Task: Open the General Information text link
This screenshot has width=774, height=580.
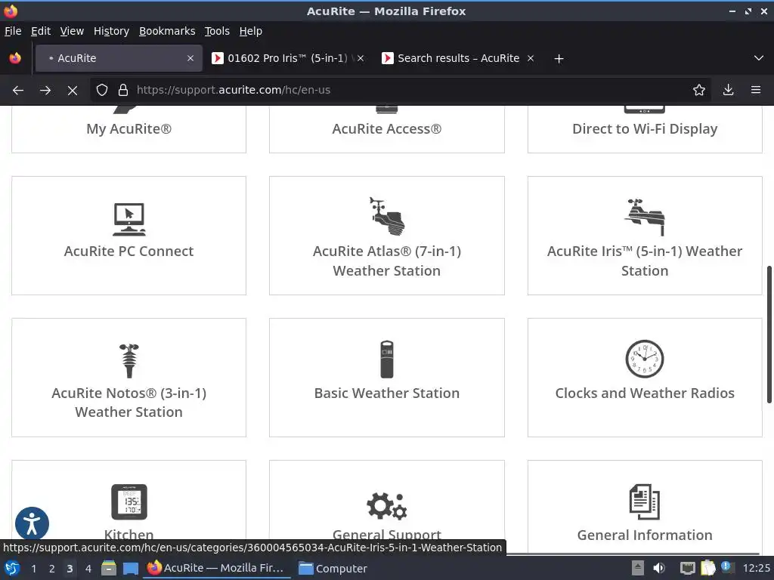Action: [x=645, y=535]
